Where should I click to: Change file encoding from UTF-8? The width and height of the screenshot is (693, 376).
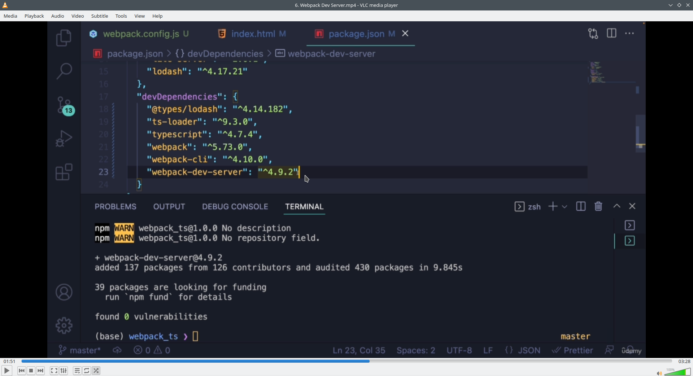(x=459, y=350)
